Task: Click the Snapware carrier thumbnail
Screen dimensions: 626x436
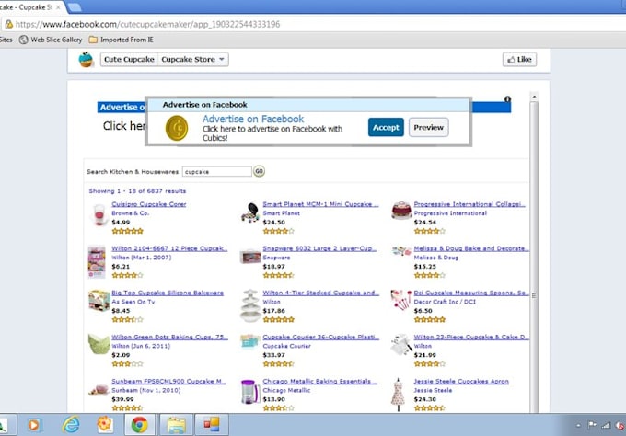Action: (x=250, y=256)
